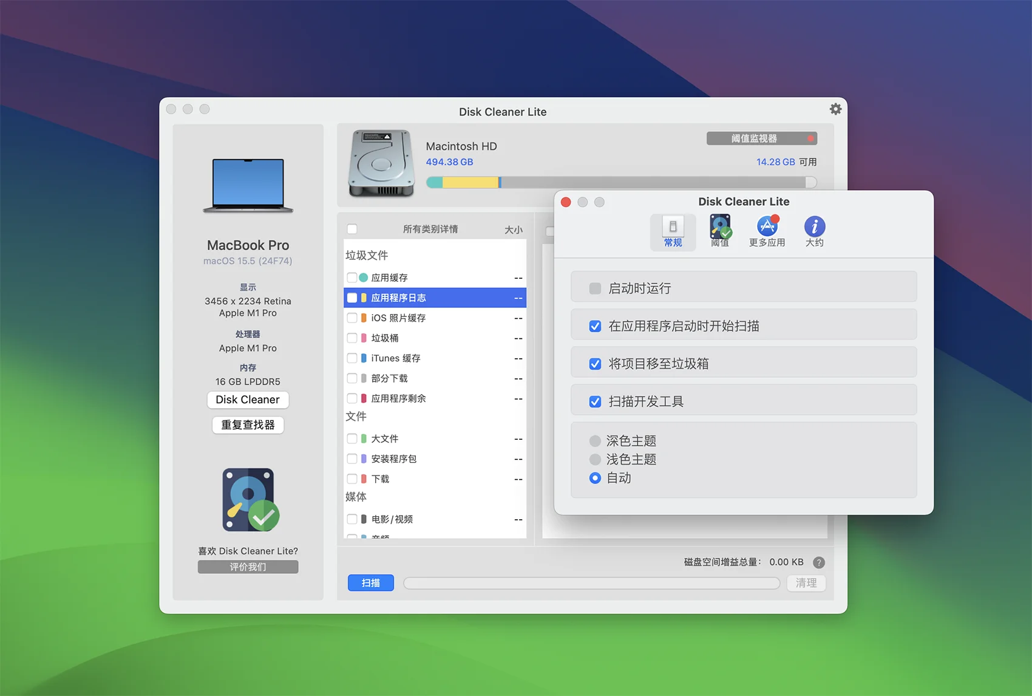Open the 更多应用 more apps tab
Image resolution: width=1032 pixels, height=696 pixels.
pyautogui.click(x=767, y=232)
